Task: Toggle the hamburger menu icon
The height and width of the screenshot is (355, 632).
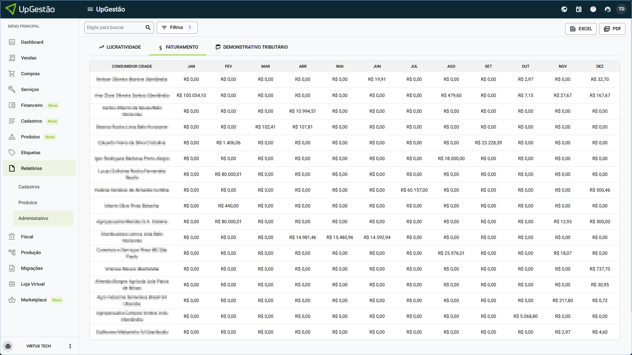Action: click(x=90, y=9)
